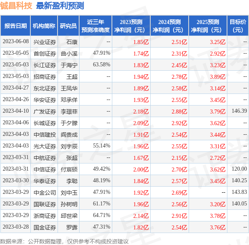Click the 广发证券 institution cell
Viewport: 249px width, 245px height.
point(45,112)
